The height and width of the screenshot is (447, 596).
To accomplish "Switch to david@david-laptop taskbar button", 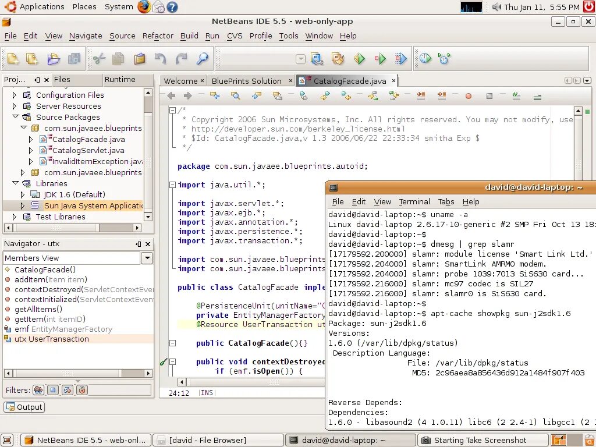I will 350,440.
